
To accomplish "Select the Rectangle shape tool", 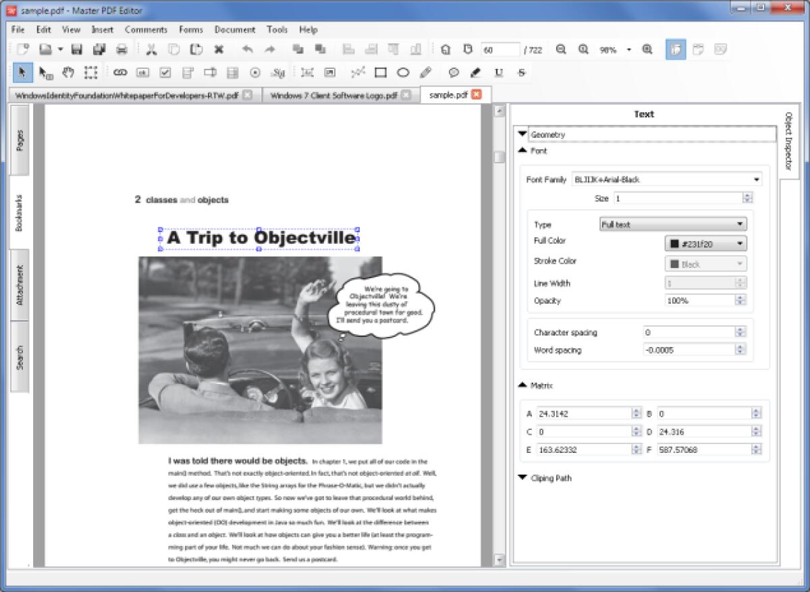I will (x=381, y=72).
